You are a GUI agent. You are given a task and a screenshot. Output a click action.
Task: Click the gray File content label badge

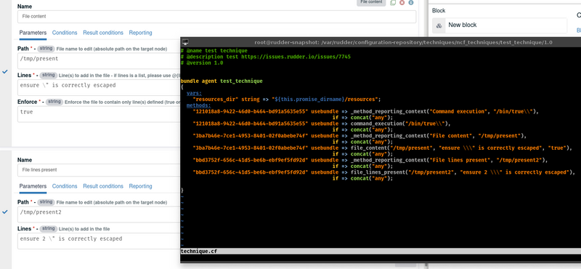(x=371, y=3)
